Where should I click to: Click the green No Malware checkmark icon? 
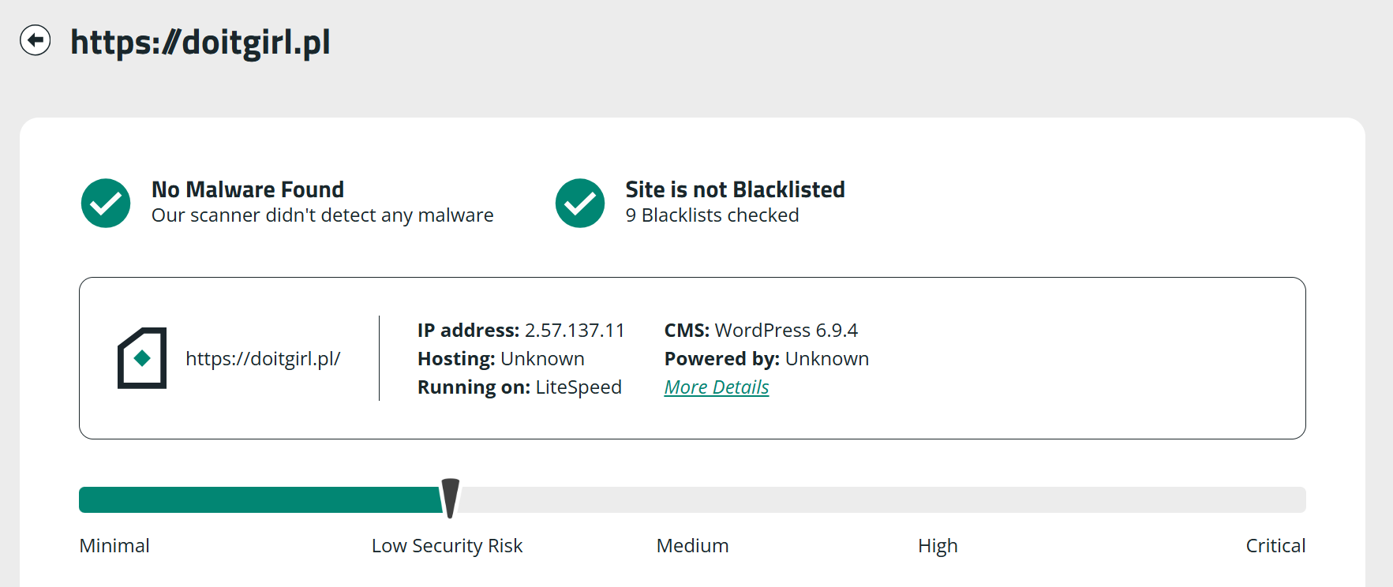pyautogui.click(x=106, y=204)
